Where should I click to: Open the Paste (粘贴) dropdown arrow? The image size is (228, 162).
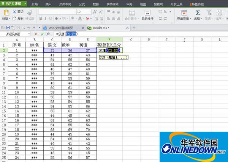(x=10, y=19)
